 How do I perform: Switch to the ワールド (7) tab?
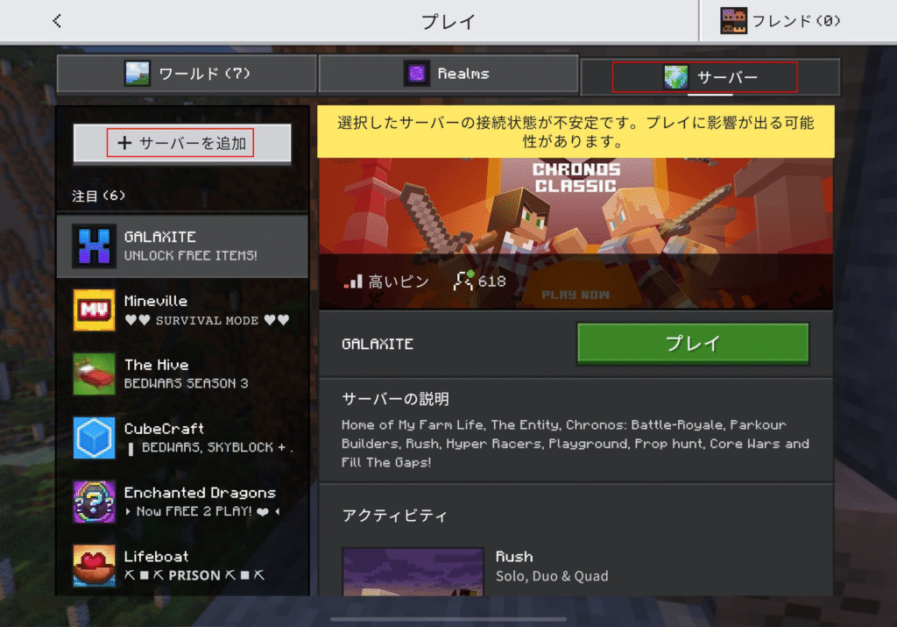tap(187, 74)
